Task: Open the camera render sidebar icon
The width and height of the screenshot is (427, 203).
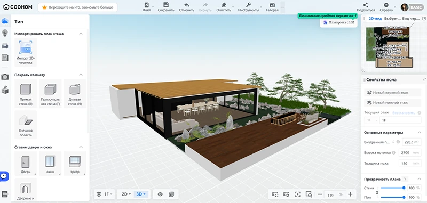Action: click(5, 77)
